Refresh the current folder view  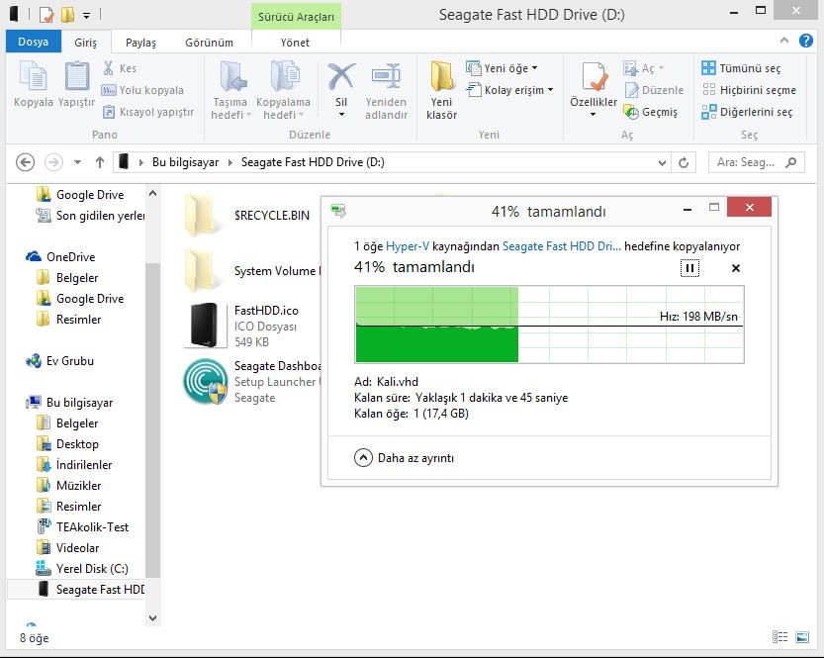[x=684, y=162]
